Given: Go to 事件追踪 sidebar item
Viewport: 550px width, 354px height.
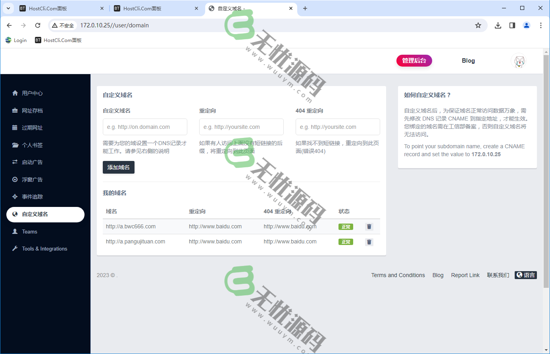Looking at the screenshot, I should point(32,197).
